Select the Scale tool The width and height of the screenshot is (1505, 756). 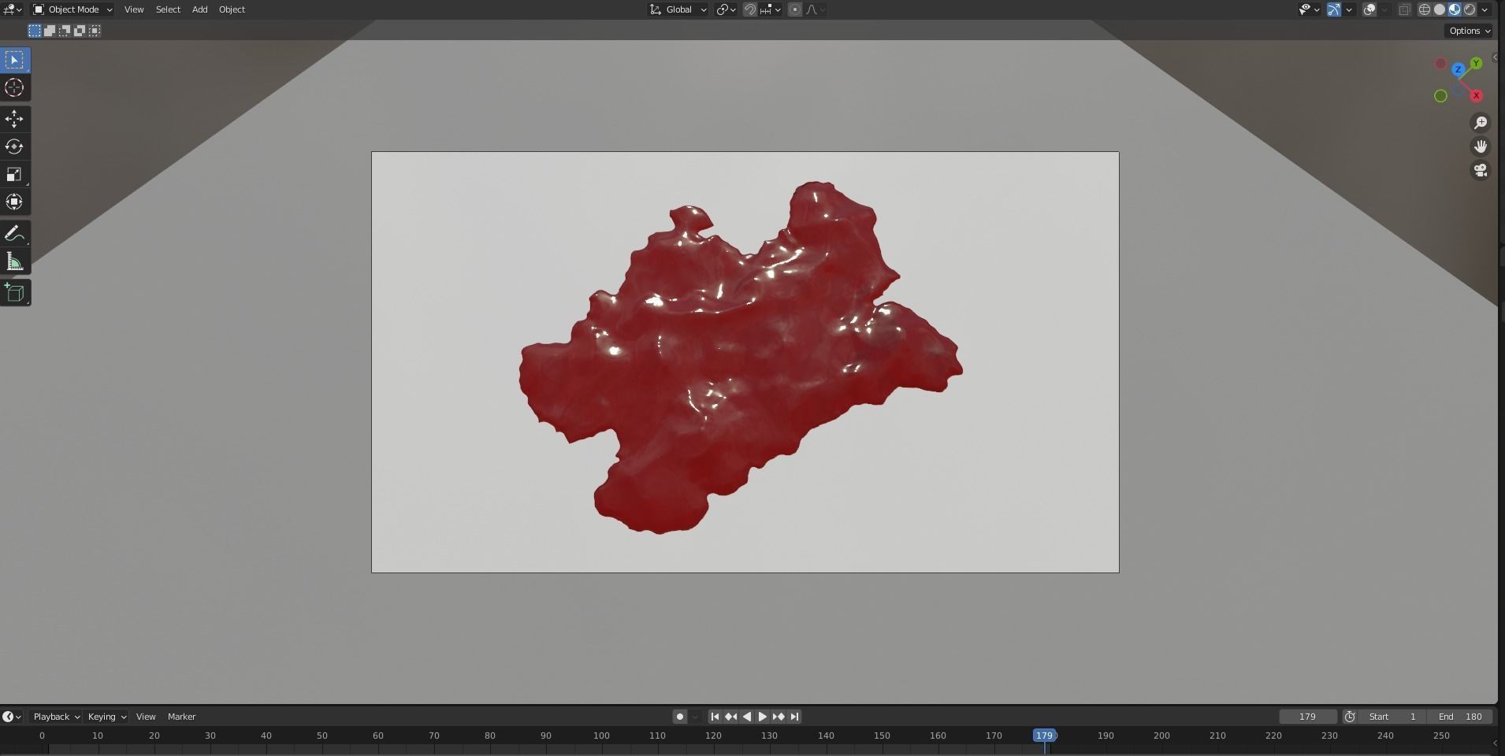click(x=15, y=174)
